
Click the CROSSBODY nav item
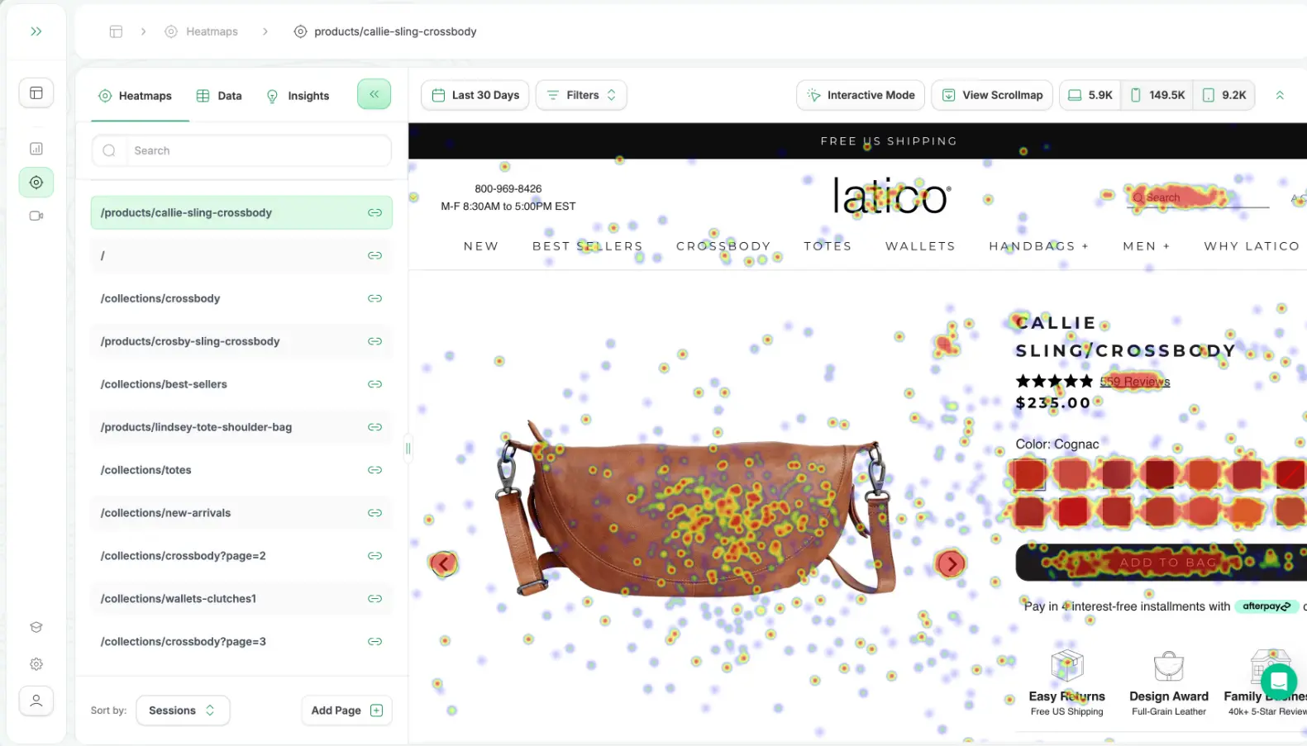click(723, 246)
